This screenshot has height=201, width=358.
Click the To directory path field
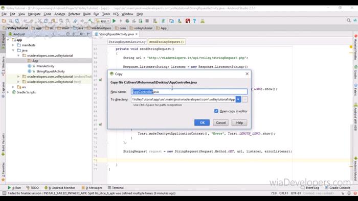183,99
